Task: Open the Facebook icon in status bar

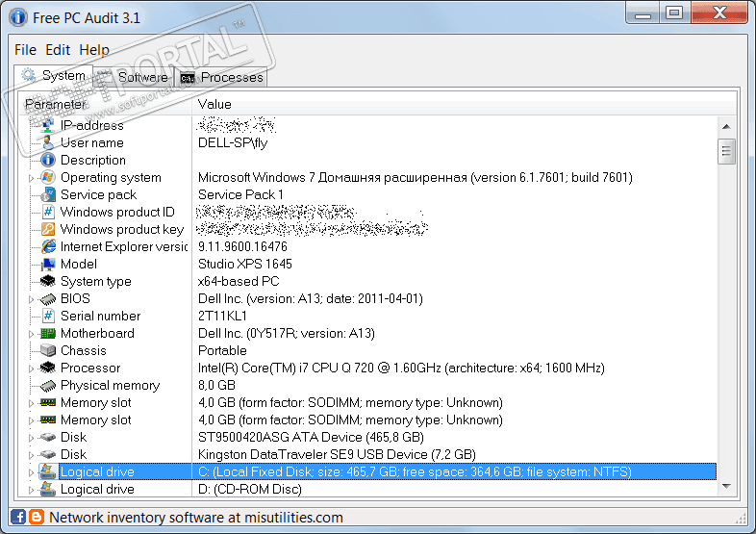Action: 18,517
